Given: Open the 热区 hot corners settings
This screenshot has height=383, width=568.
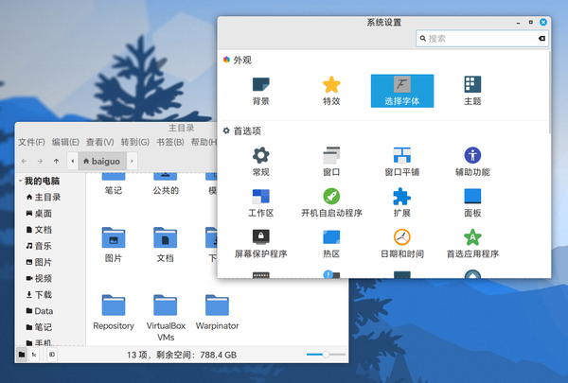Looking at the screenshot, I should [x=331, y=244].
